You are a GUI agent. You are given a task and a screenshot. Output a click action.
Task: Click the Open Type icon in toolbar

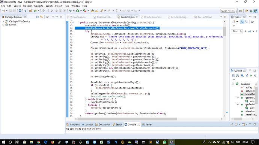click(93, 11)
